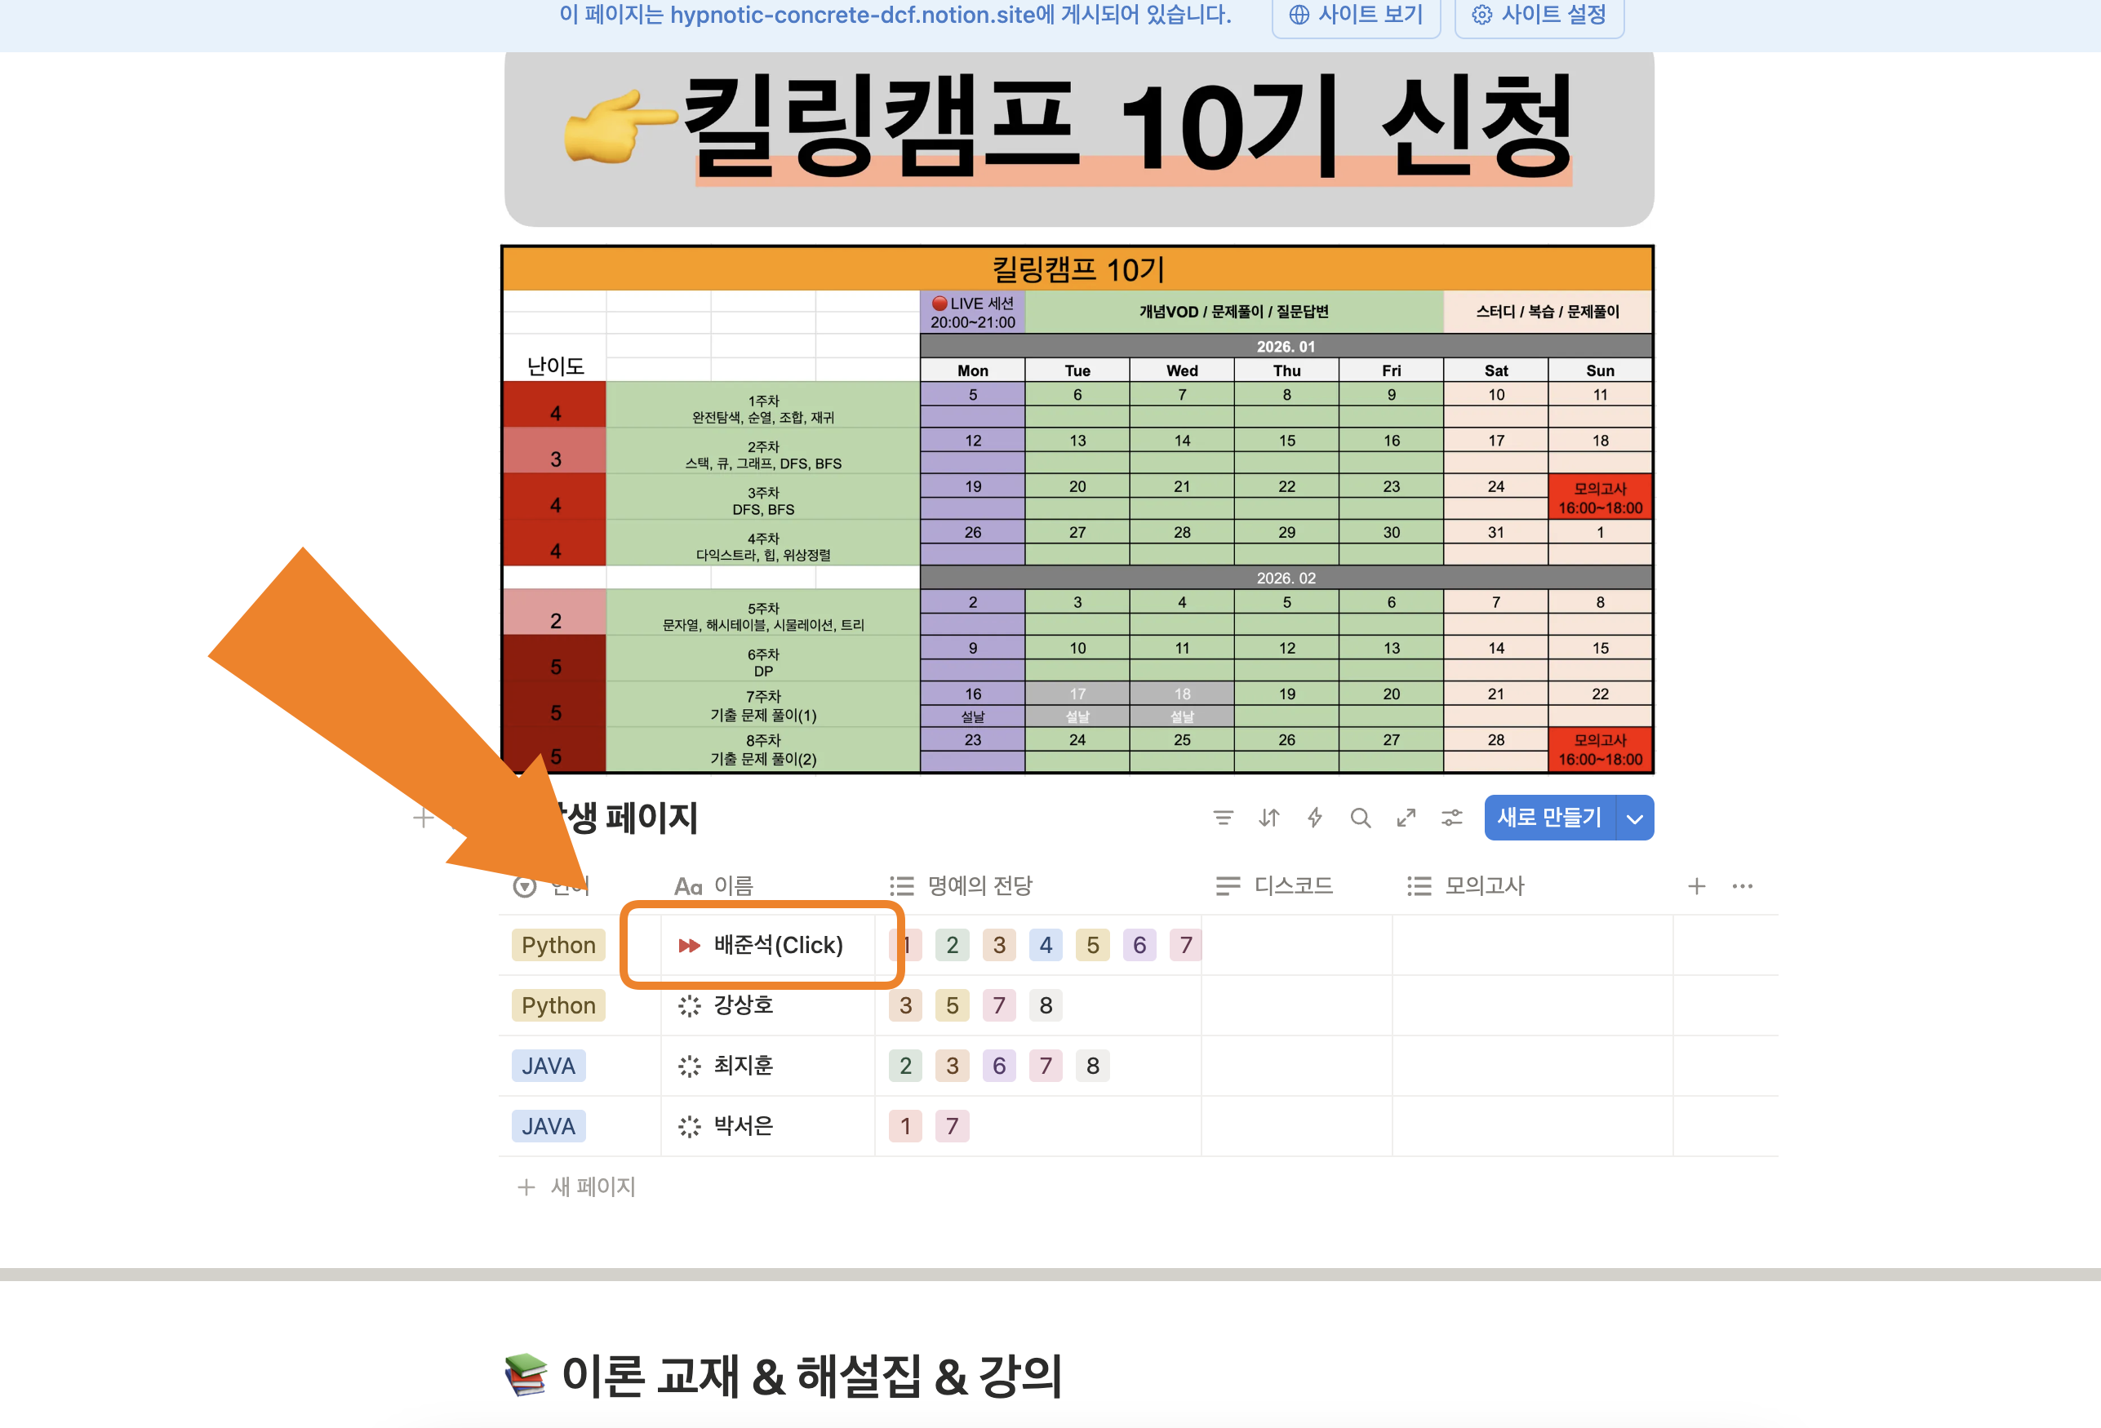Click the search icon in the database toolbar
This screenshot has height=1428, width=2101.
[x=1361, y=818]
